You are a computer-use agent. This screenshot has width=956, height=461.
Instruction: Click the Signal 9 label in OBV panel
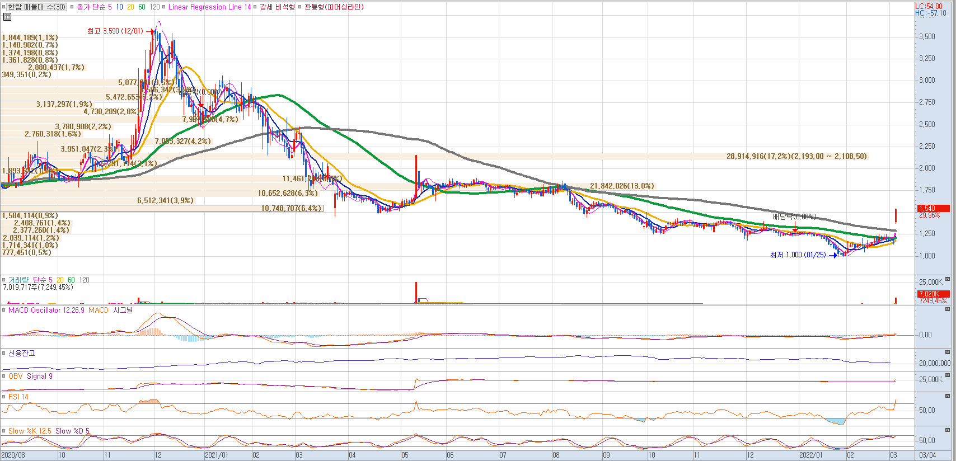coord(40,376)
